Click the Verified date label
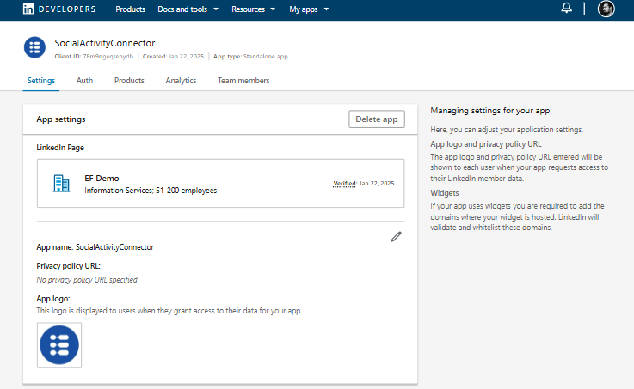Viewport: 634px width, 389px height. 363,184
